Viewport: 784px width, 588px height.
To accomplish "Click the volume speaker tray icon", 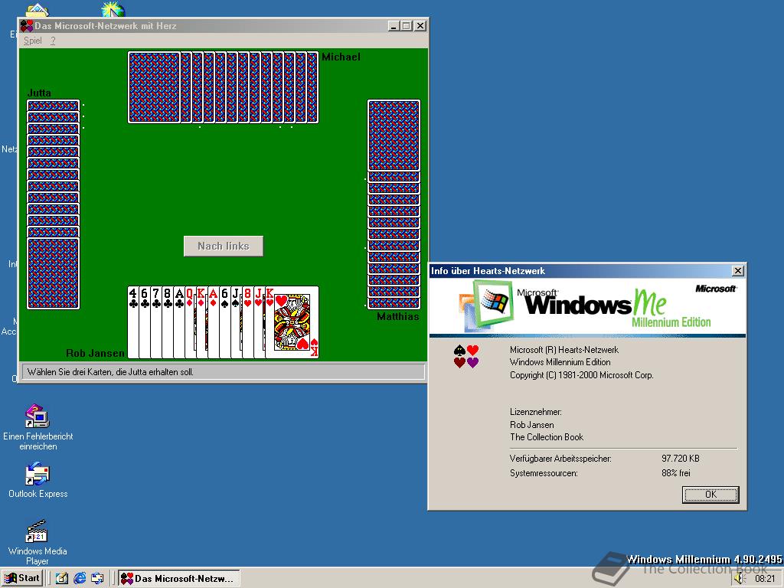I will tap(740, 579).
